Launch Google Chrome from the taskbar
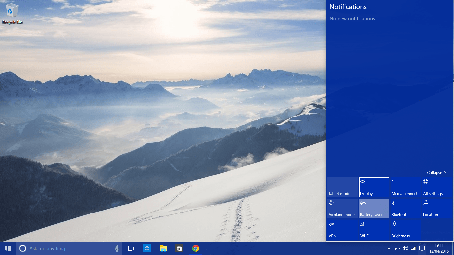This screenshot has height=255, width=454. tap(196, 248)
